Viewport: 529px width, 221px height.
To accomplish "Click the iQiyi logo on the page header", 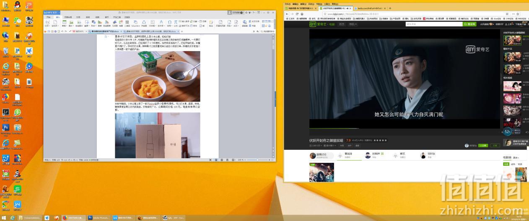I will [x=322, y=24].
